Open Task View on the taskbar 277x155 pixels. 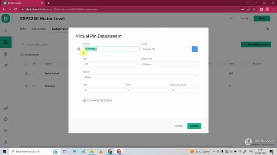[x=65, y=151]
